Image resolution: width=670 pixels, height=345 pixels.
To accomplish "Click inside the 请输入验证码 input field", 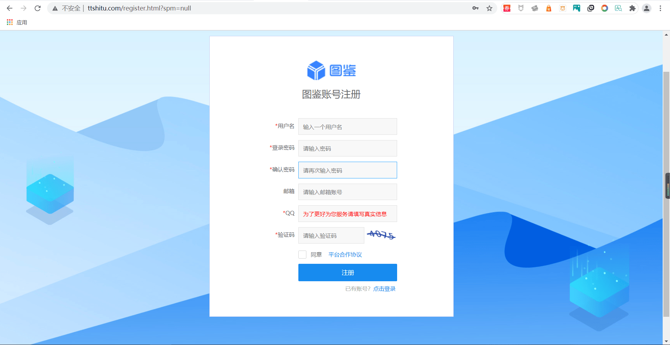I will click(331, 235).
